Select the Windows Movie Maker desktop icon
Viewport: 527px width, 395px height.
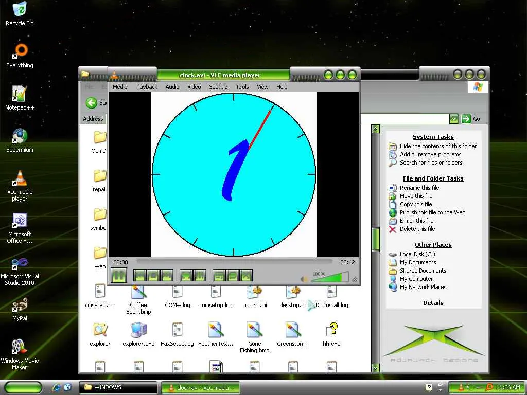pos(20,354)
